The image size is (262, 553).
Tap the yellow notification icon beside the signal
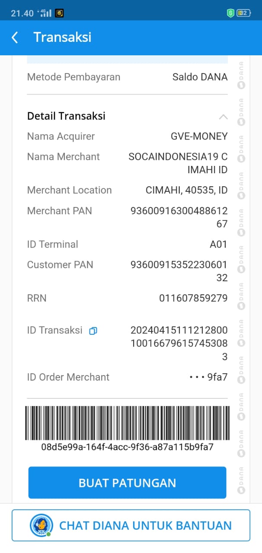coord(60,13)
